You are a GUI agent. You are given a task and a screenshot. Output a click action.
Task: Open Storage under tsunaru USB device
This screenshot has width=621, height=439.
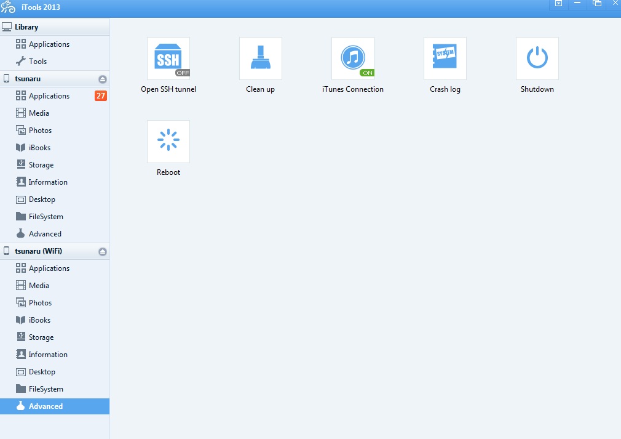pos(55,165)
